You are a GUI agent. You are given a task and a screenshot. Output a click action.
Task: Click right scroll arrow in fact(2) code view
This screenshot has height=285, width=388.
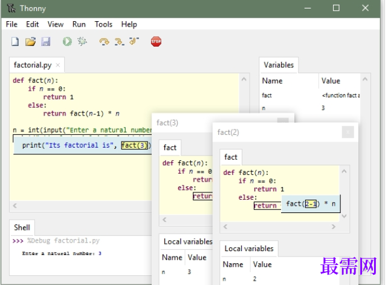pyautogui.click(x=334, y=226)
